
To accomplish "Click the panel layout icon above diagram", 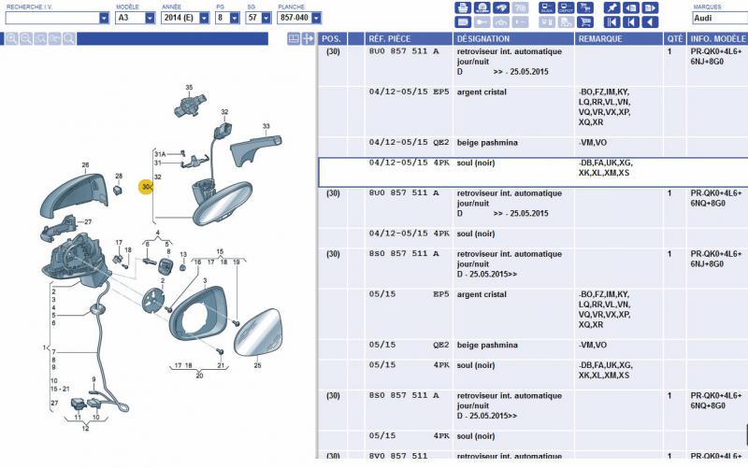I will [x=294, y=38].
